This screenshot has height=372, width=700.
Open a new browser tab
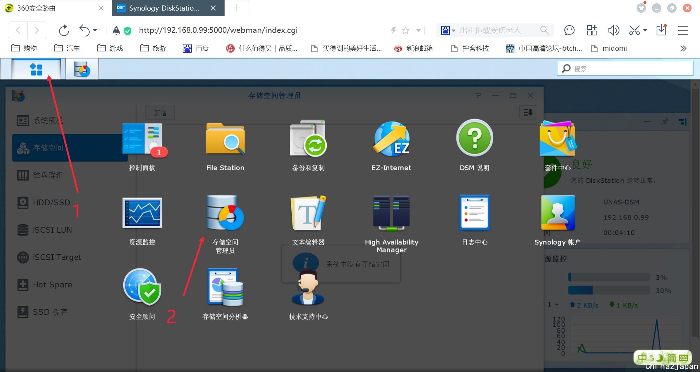coord(237,8)
